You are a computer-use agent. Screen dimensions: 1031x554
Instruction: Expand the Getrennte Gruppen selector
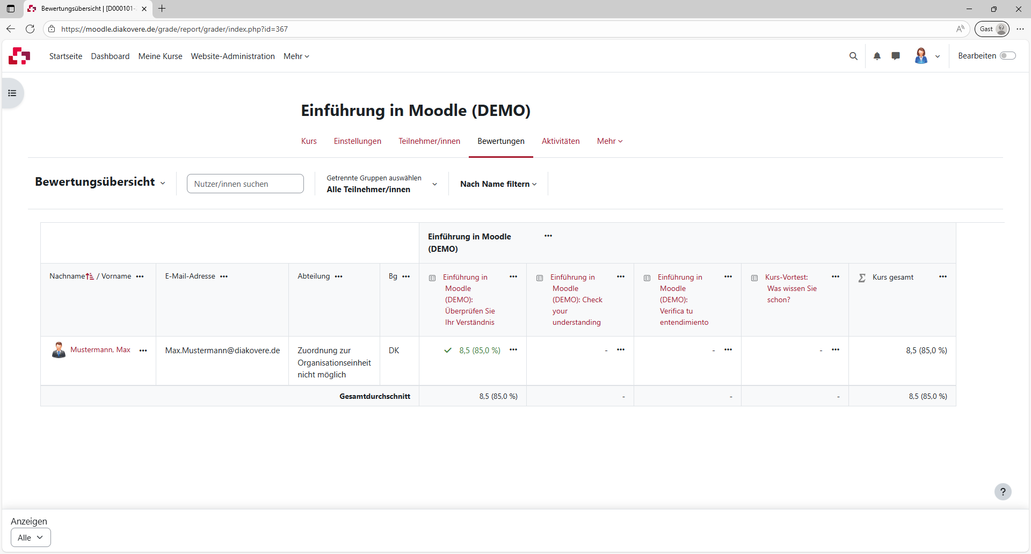pyautogui.click(x=381, y=184)
